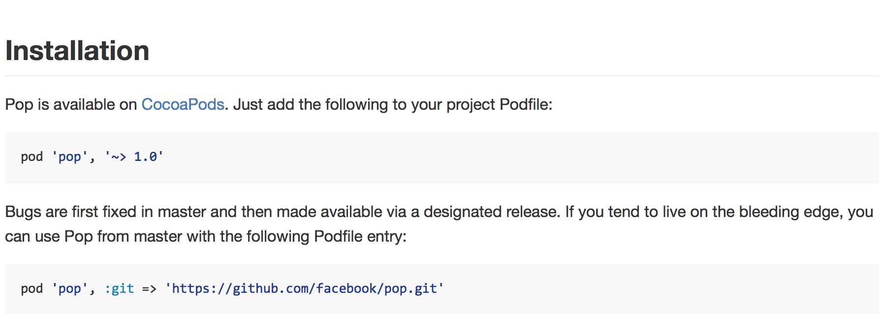Click 'Podfile entry:' text
Image resolution: width=880 pixels, height=314 pixels.
360,236
